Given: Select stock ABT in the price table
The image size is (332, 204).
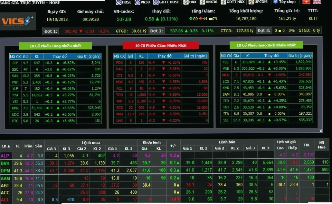Looking at the screenshot, I should click(5, 186).
